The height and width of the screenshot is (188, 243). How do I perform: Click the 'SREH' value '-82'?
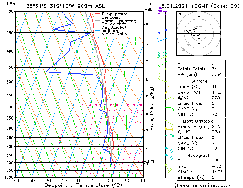pyautogui.click(x=217, y=166)
